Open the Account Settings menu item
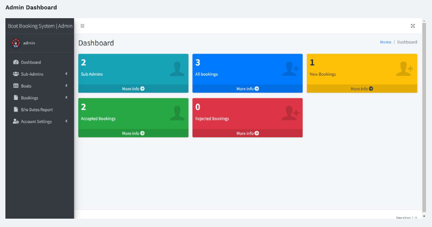432x227 pixels. point(40,121)
